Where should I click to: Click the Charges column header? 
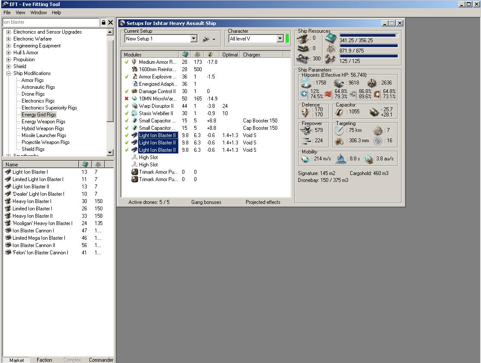pyautogui.click(x=262, y=54)
